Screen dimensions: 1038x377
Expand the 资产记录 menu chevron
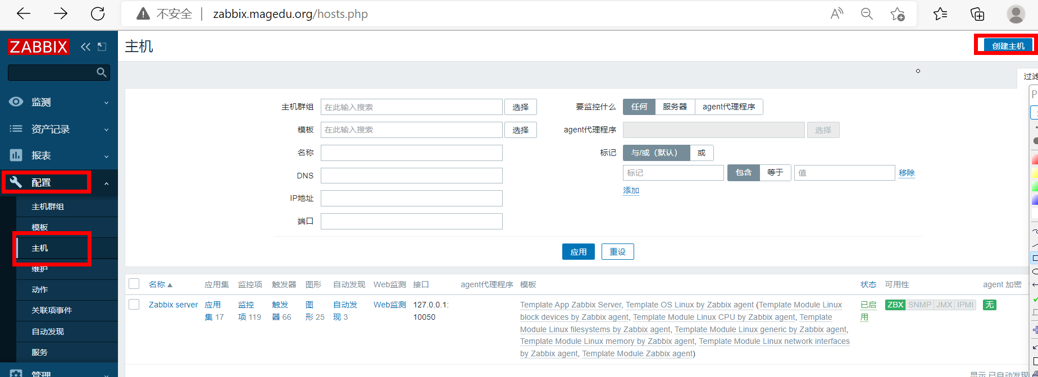(x=106, y=130)
